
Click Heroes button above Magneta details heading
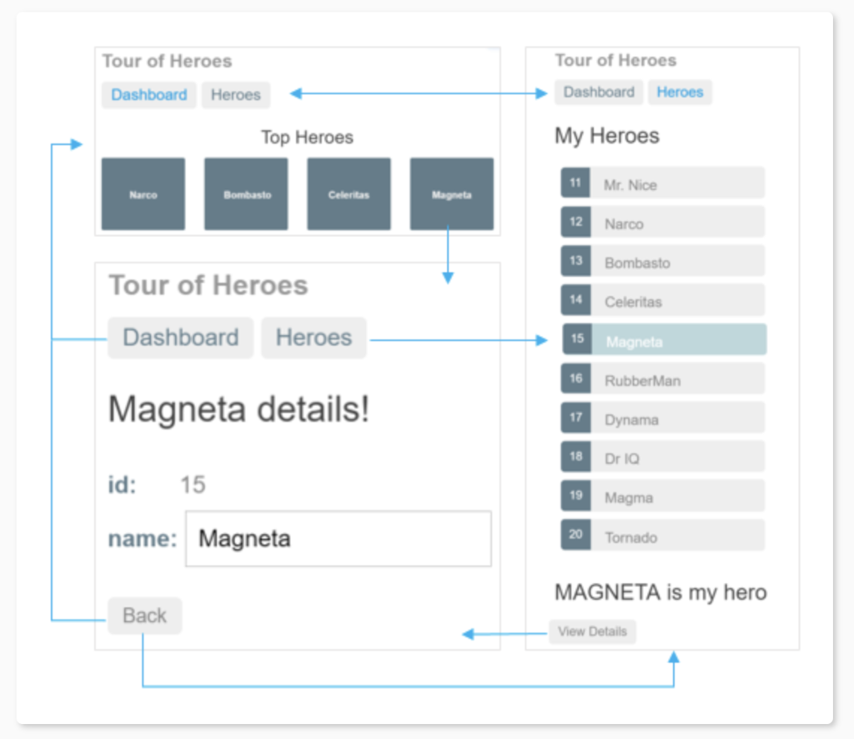tap(314, 338)
